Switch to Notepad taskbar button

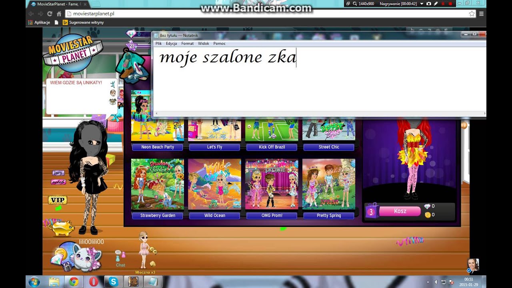(x=152, y=282)
